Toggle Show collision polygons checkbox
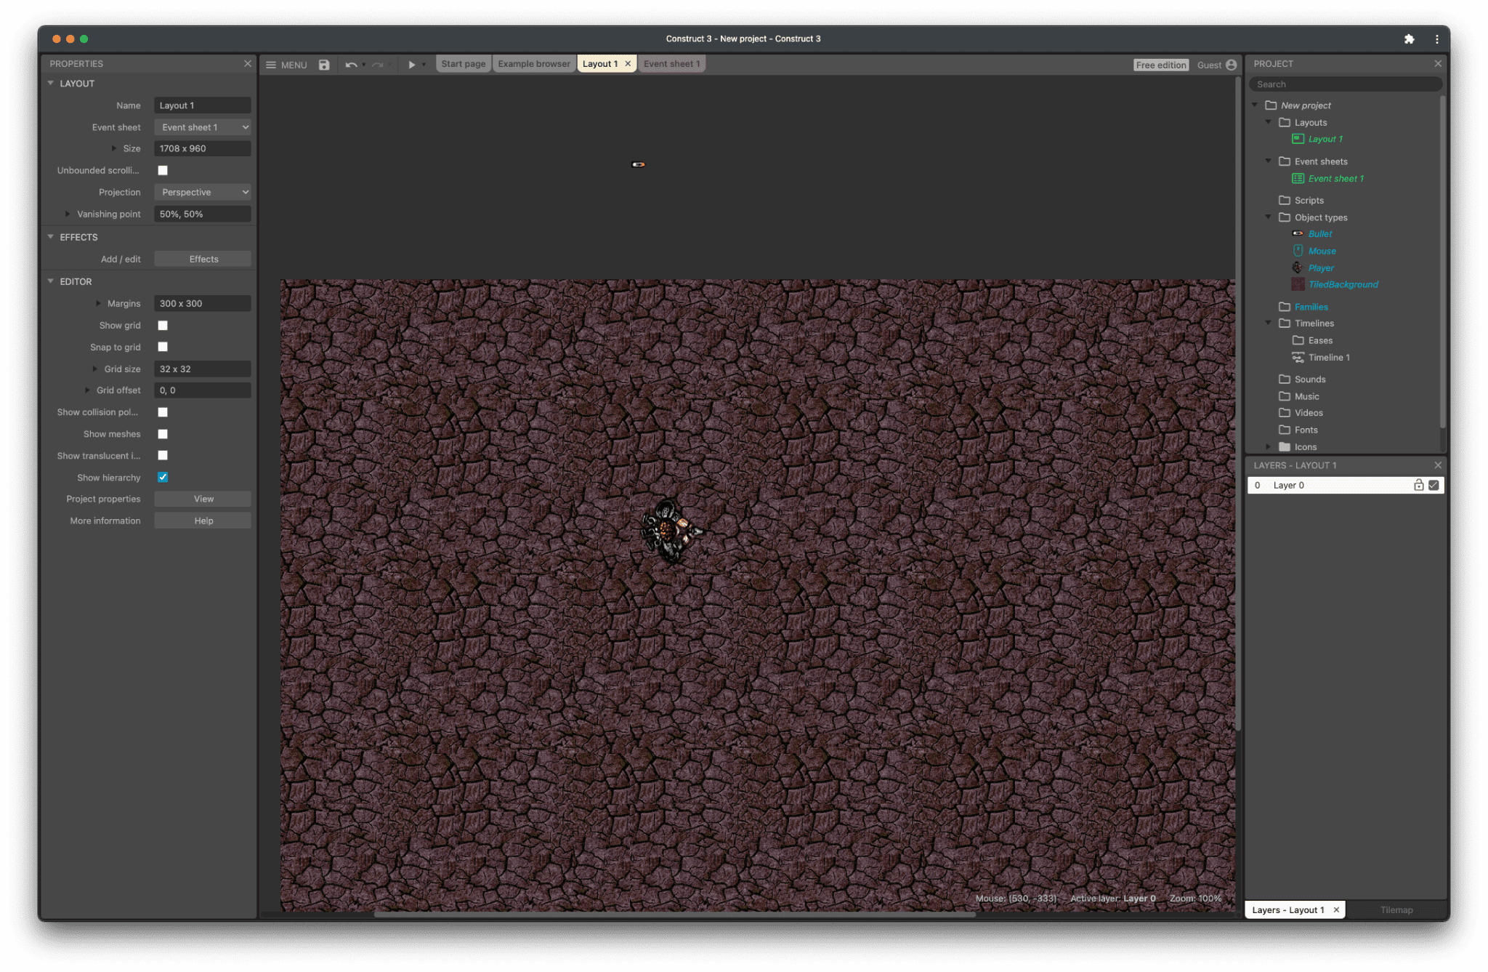Image resolution: width=1488 pixels, height=972 pixels. pyautogui.click(x=163, y=412)
